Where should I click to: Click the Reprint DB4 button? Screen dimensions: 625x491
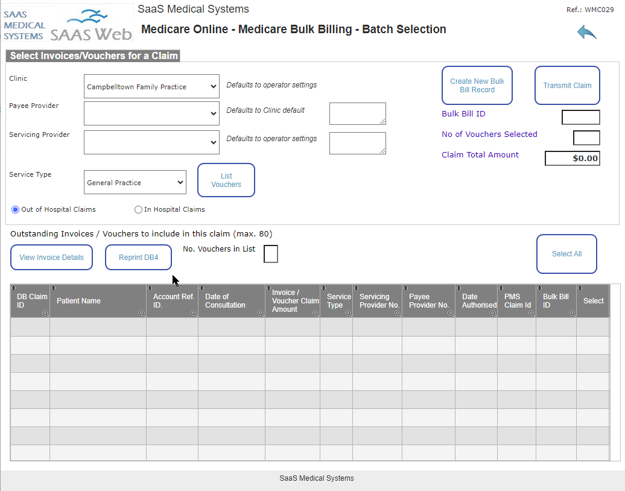pos(138,257)
